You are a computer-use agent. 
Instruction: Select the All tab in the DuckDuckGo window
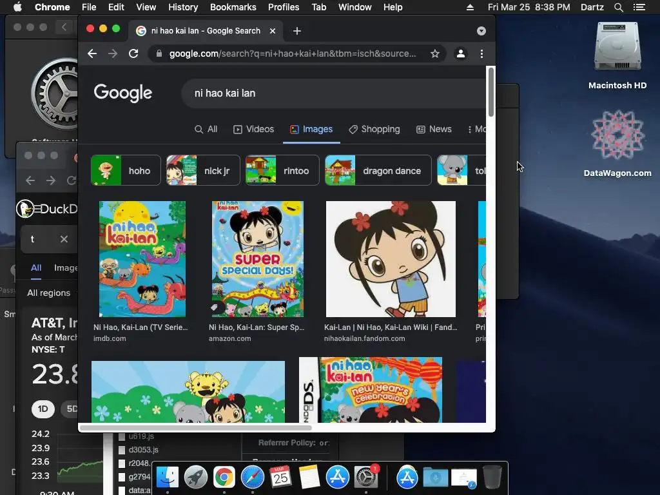point(36,267)
